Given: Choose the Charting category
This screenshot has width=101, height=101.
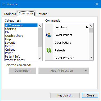Looking at the screenshot, I should pos(21,29).
